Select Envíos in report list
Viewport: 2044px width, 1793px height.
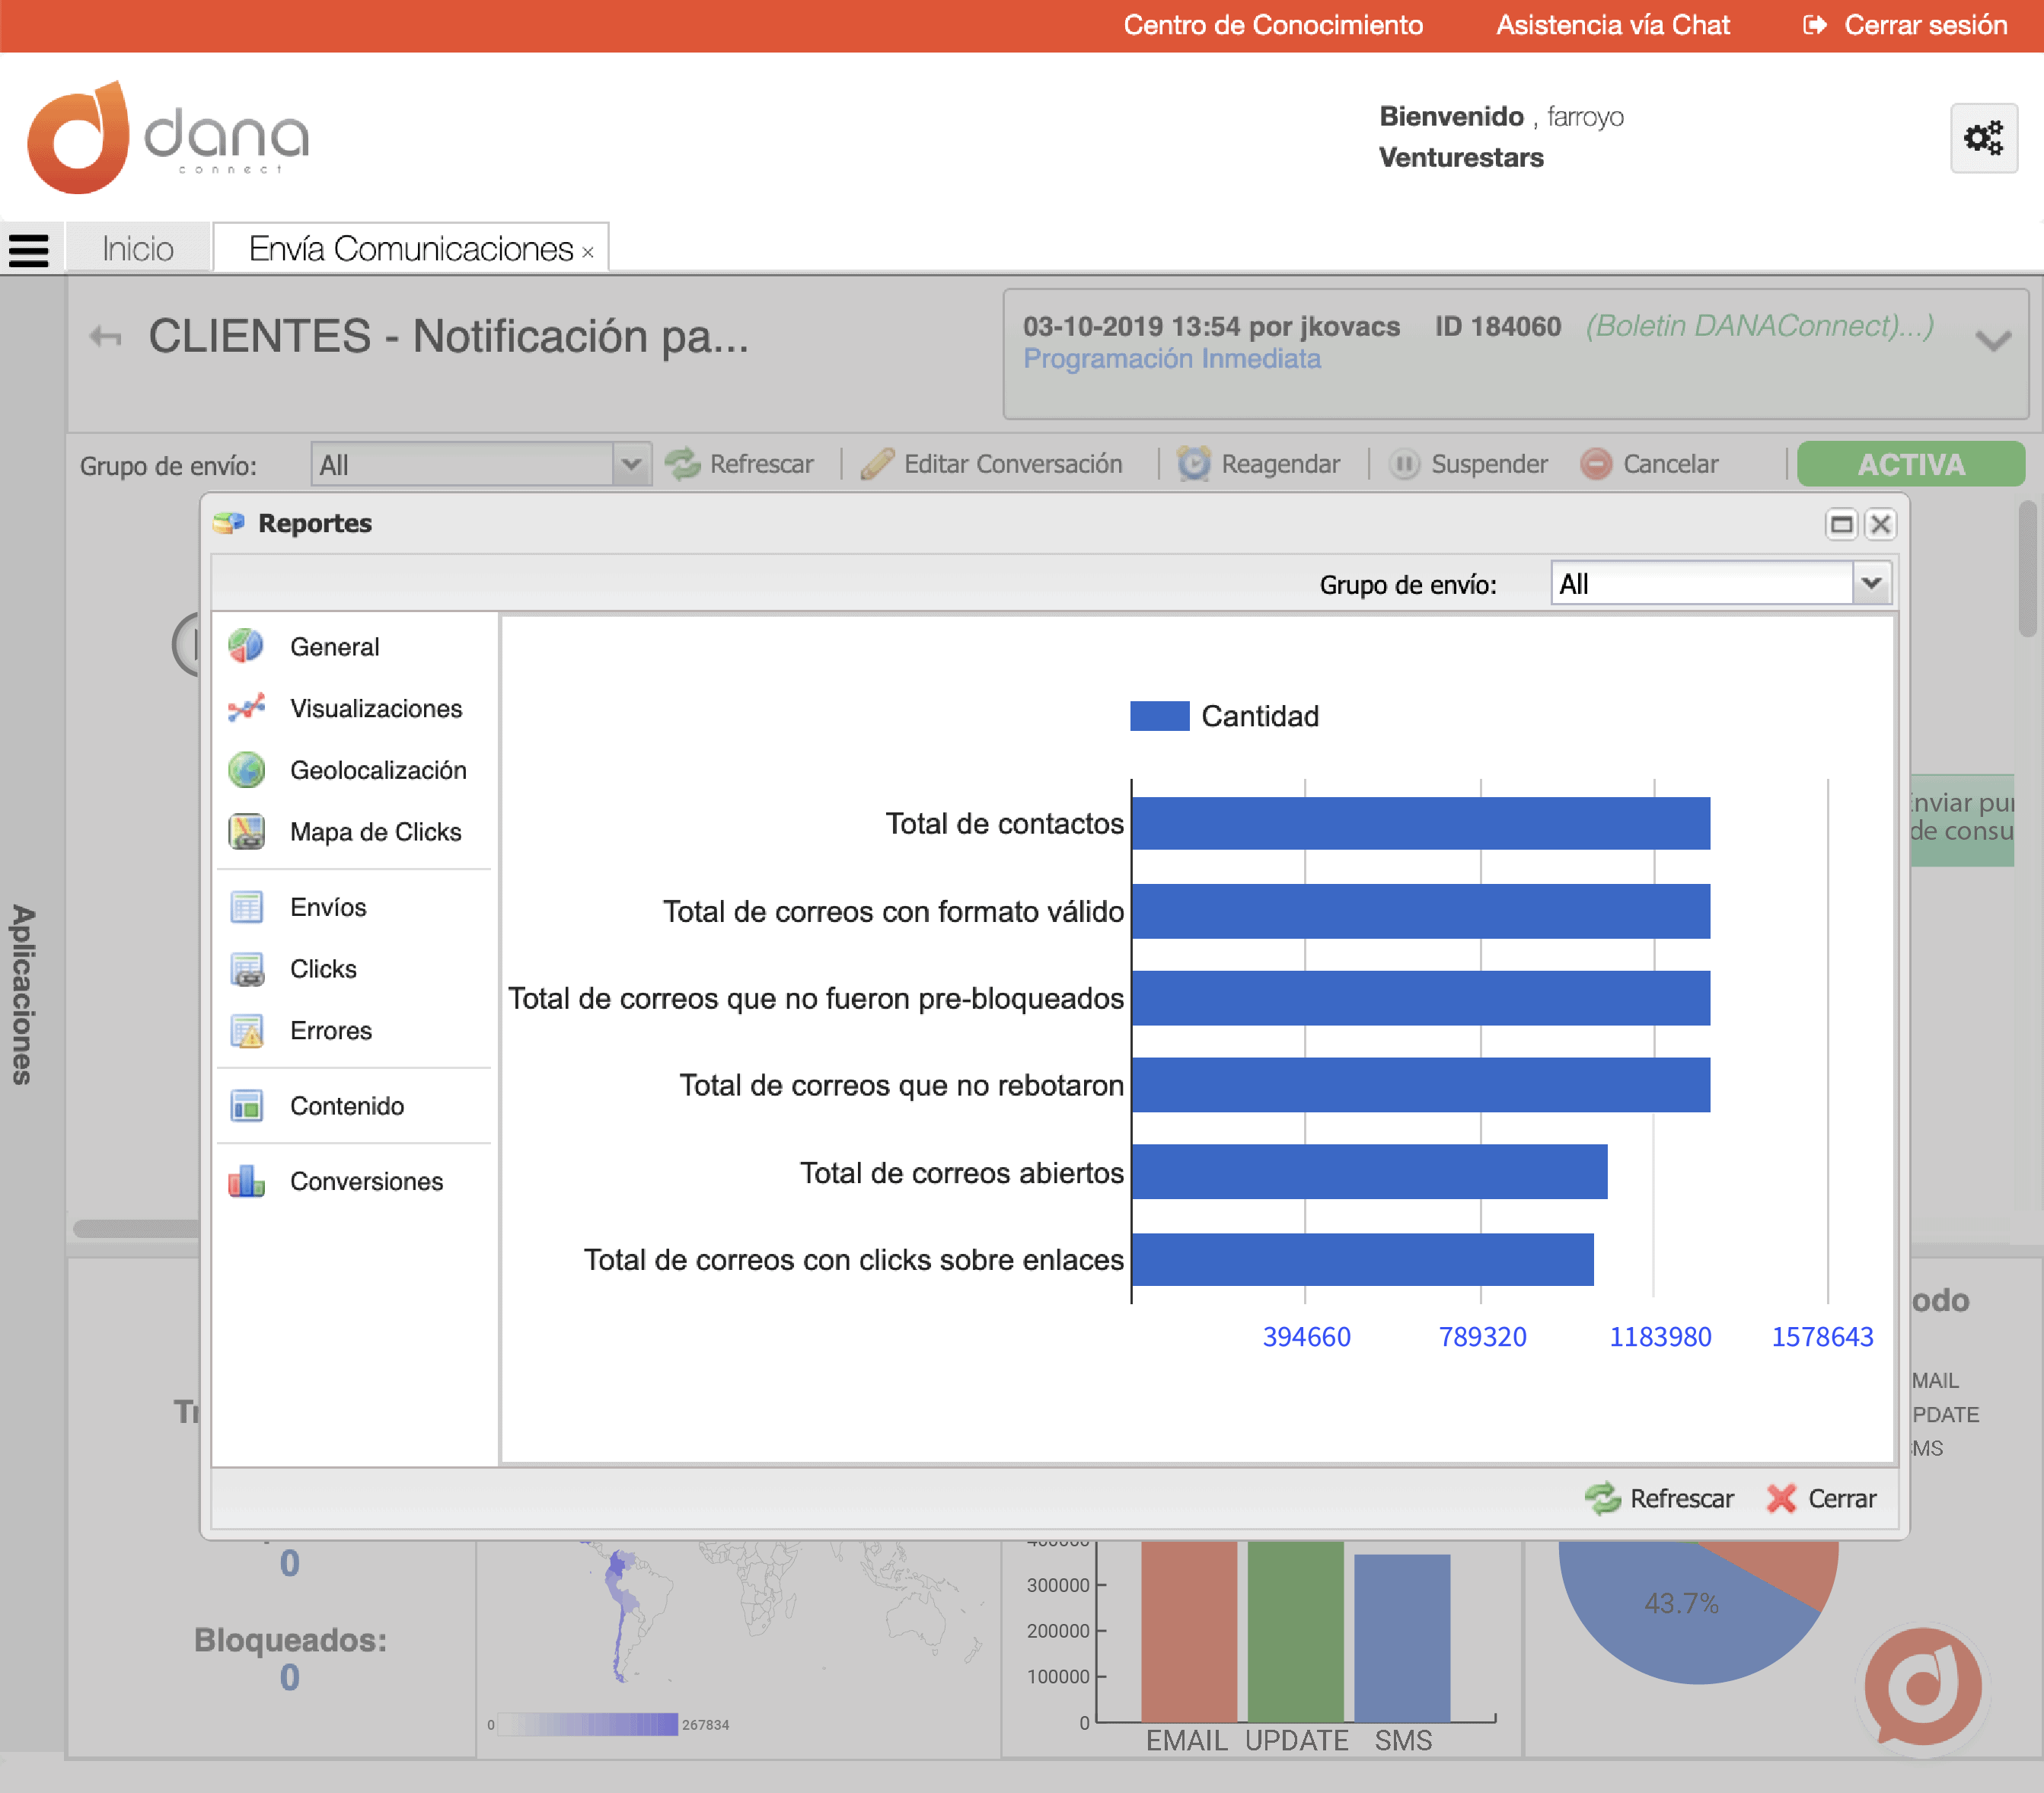click(x=328, y=907)
